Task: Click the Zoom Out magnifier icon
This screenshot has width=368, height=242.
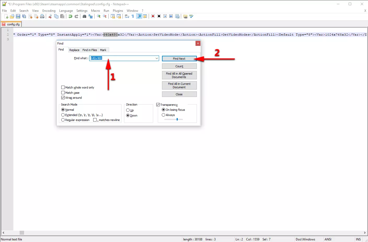Action: [105, 16]
